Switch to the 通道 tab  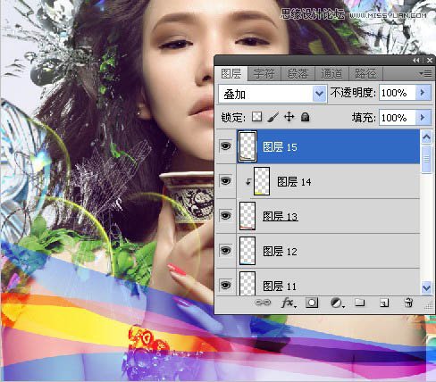331,73
